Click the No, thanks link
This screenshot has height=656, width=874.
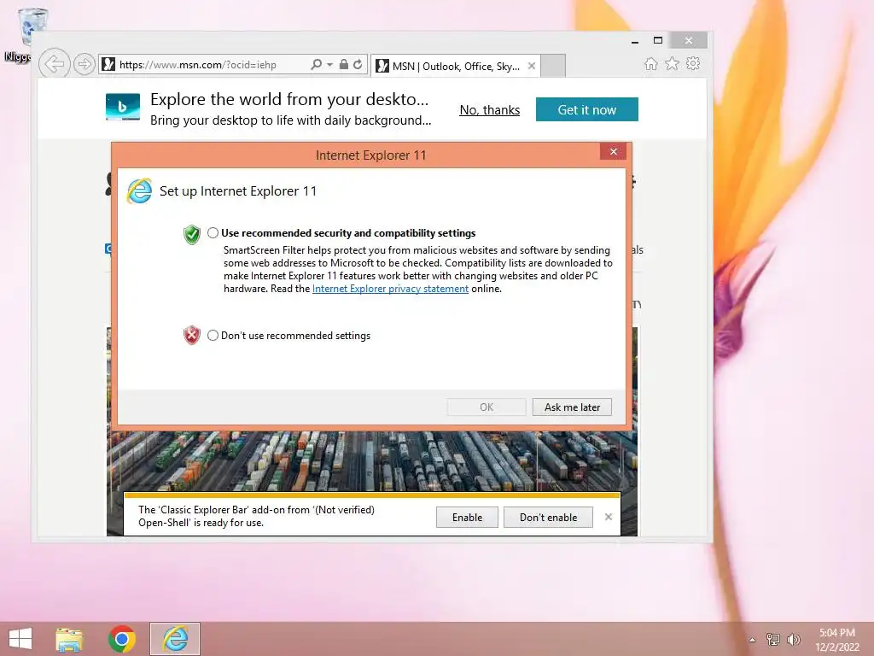tap(489, 110)
